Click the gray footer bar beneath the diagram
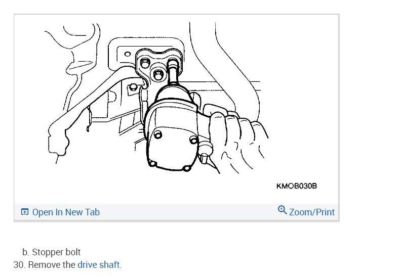The image size is (403, 276). tap(176, 212)
